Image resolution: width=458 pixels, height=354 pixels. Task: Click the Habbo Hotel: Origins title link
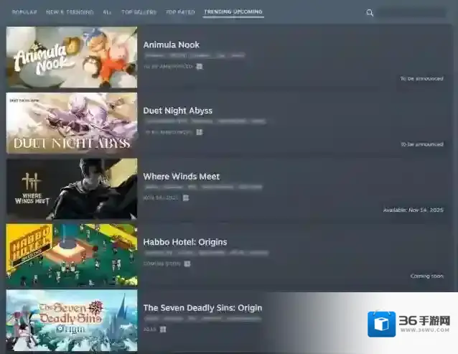click(184, 242)
